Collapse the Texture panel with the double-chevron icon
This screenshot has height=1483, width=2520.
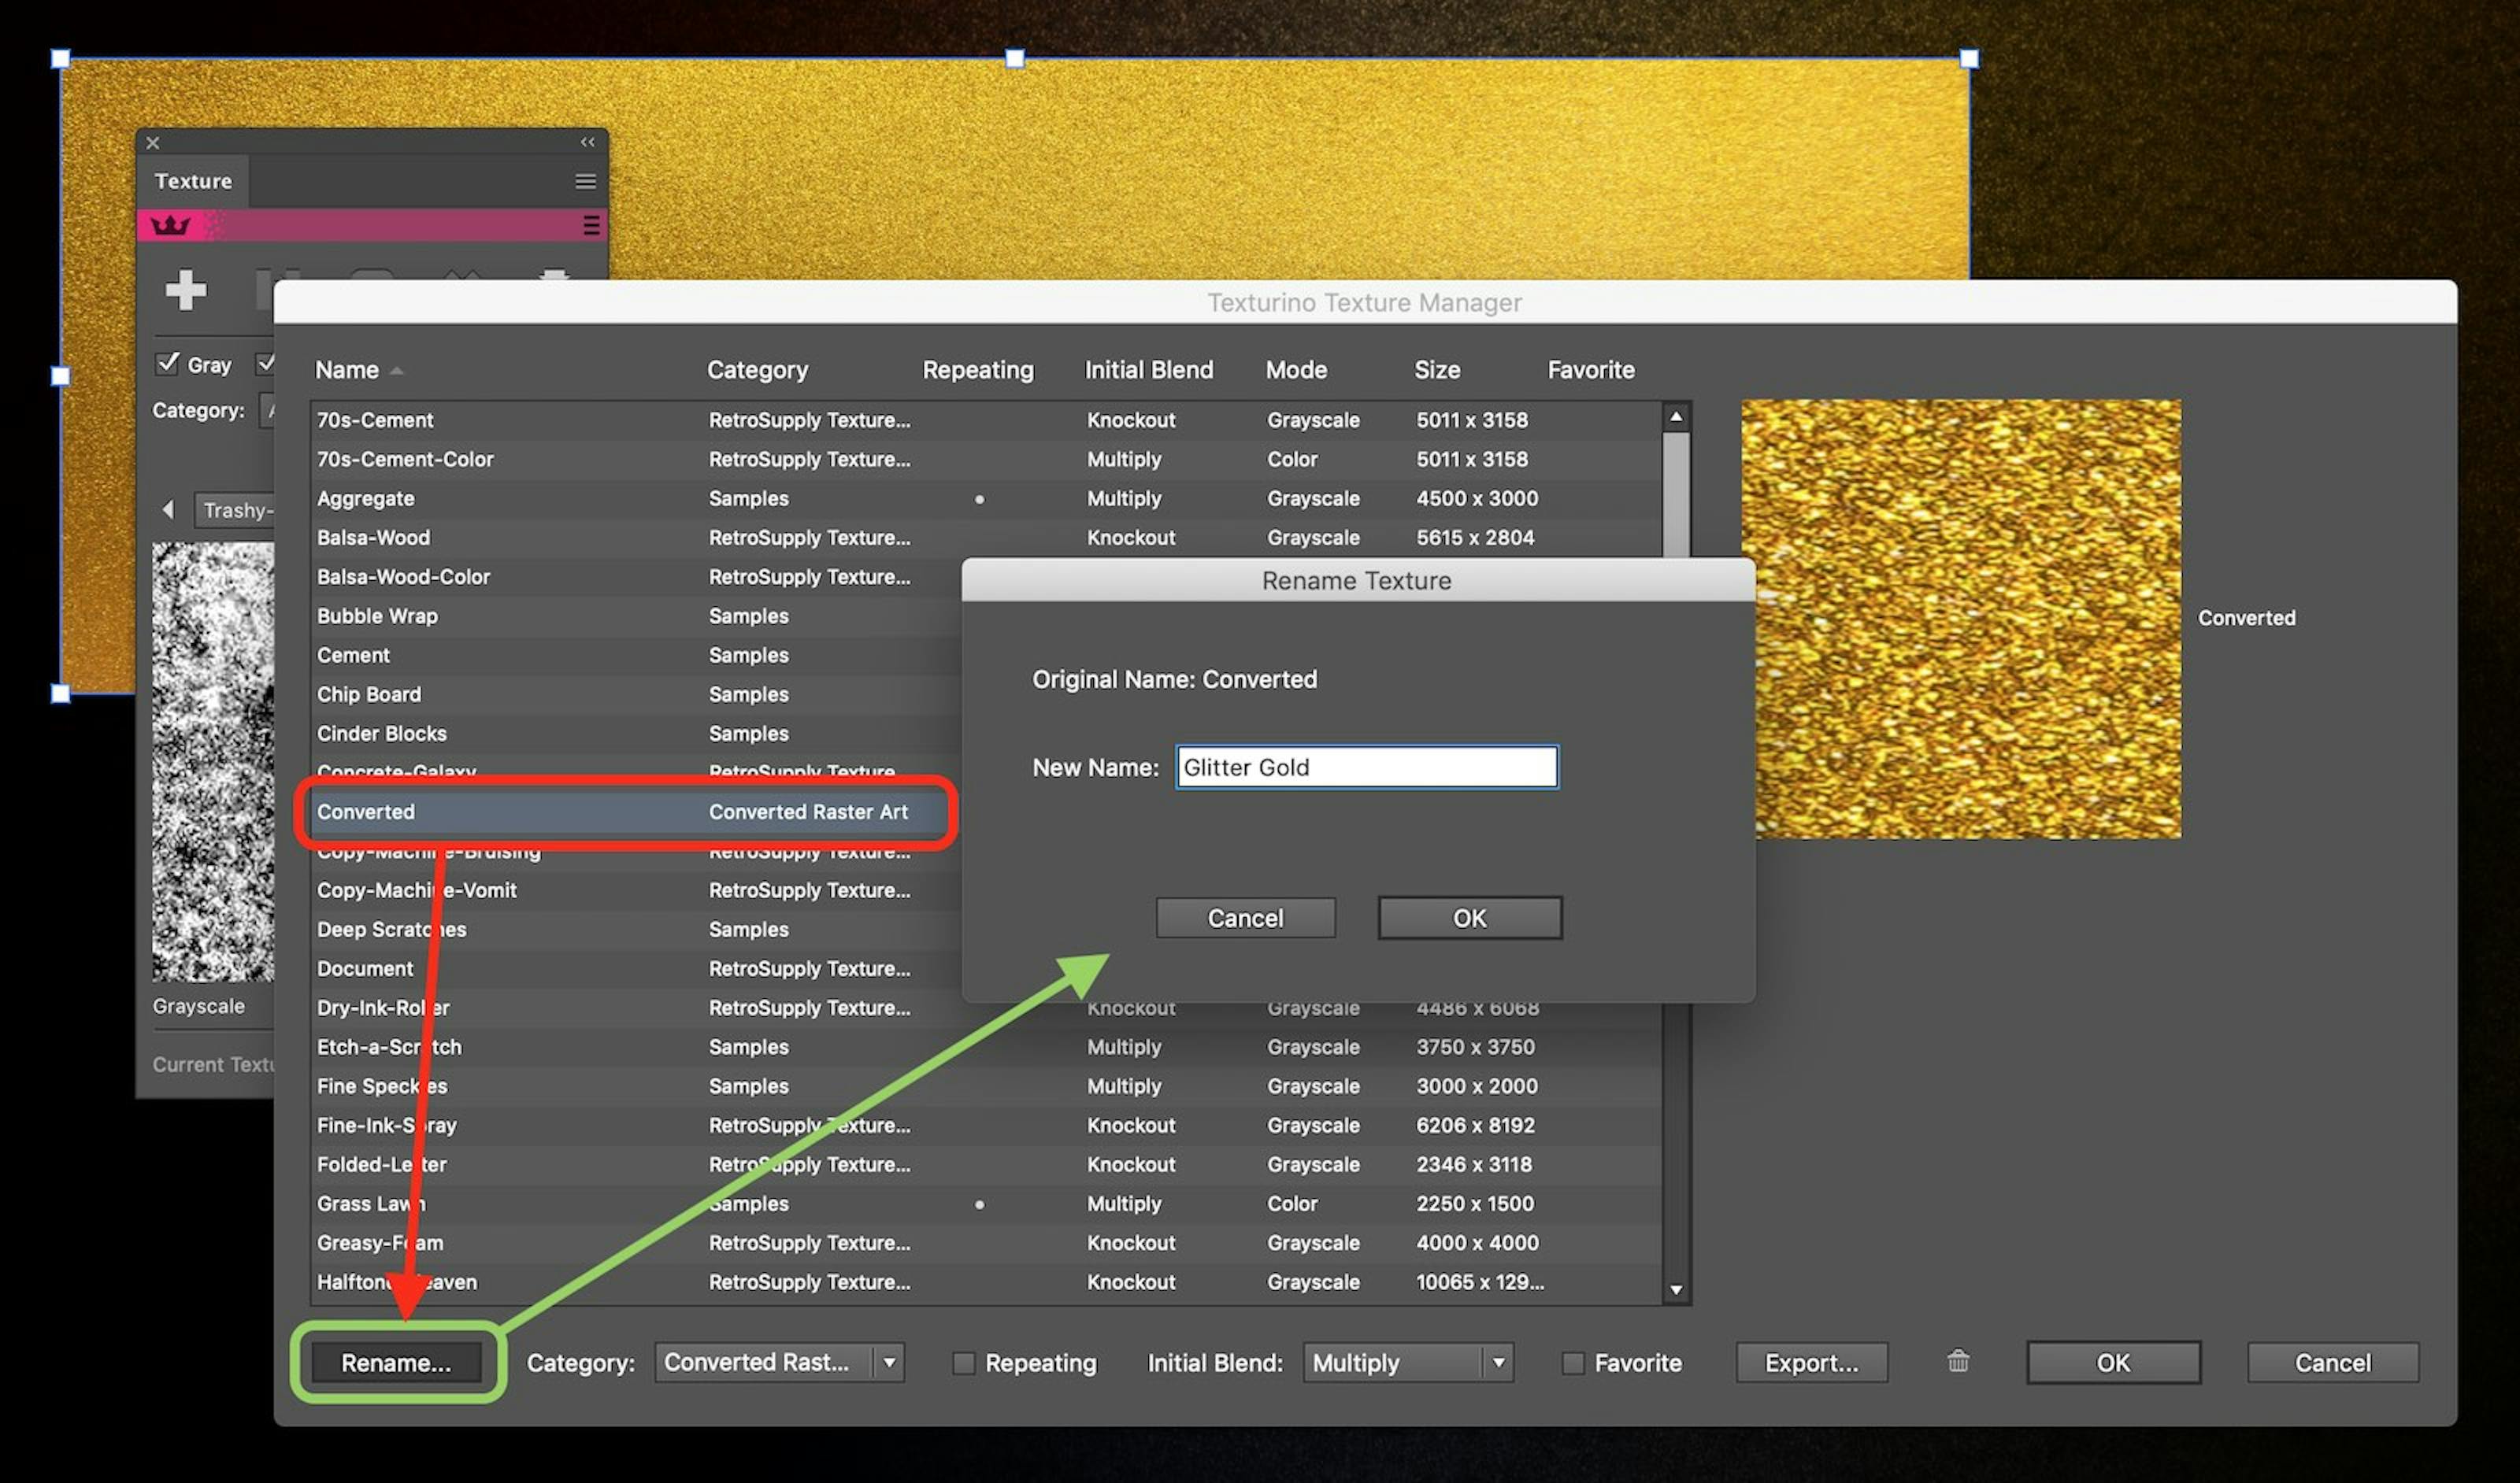click(587, 142)
